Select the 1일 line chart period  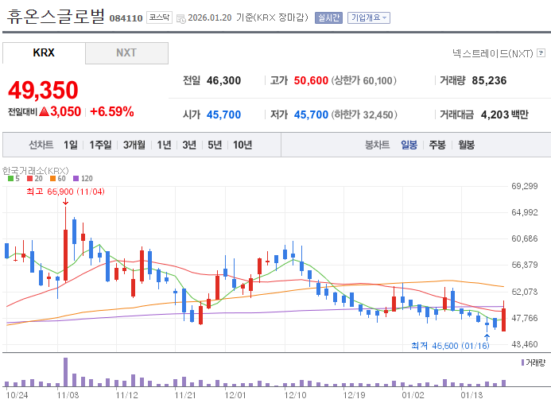[70, 145]
